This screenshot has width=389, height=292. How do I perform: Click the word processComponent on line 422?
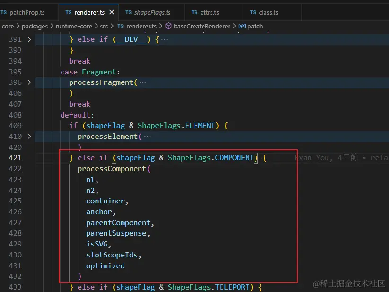click(112, 169)
